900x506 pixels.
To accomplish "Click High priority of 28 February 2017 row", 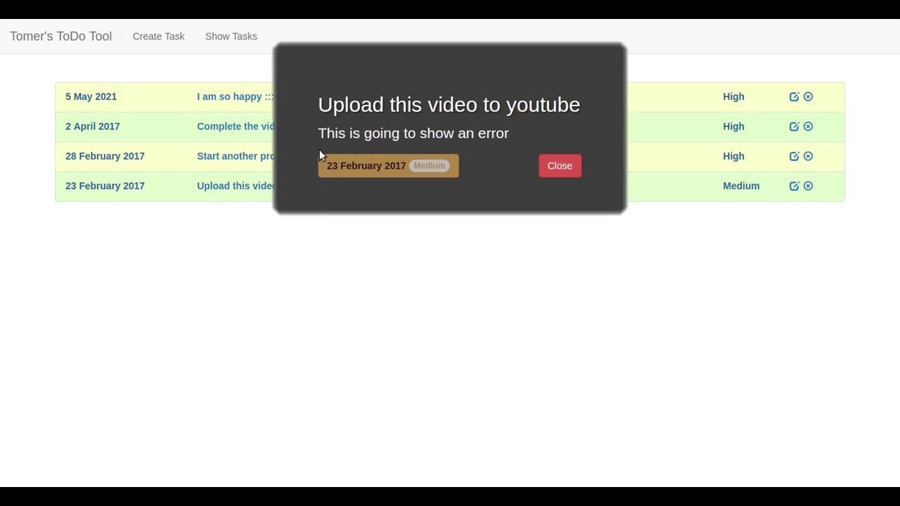I will point(733,156).
